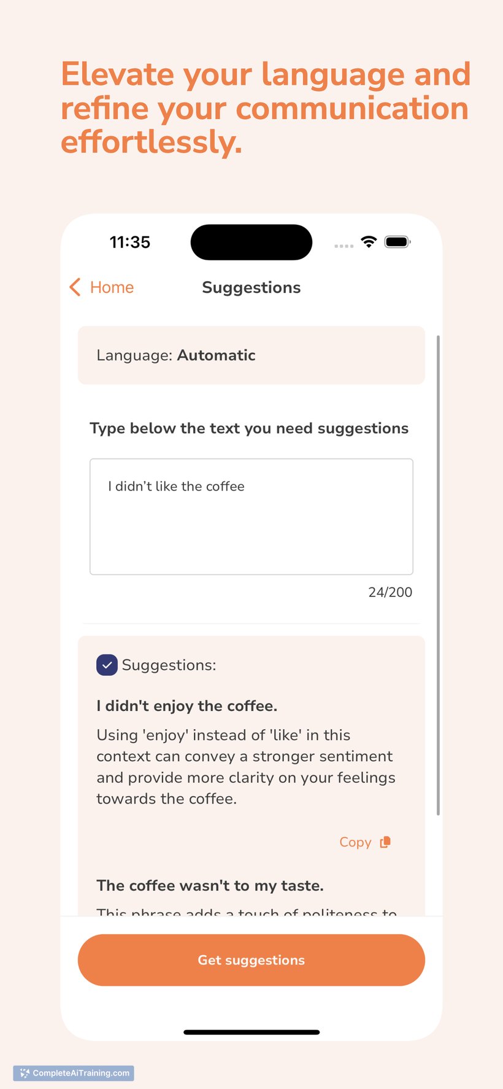Screen dimensions: 503x1089
Task: Tap the battery status icon
Action: coord(397,242)
